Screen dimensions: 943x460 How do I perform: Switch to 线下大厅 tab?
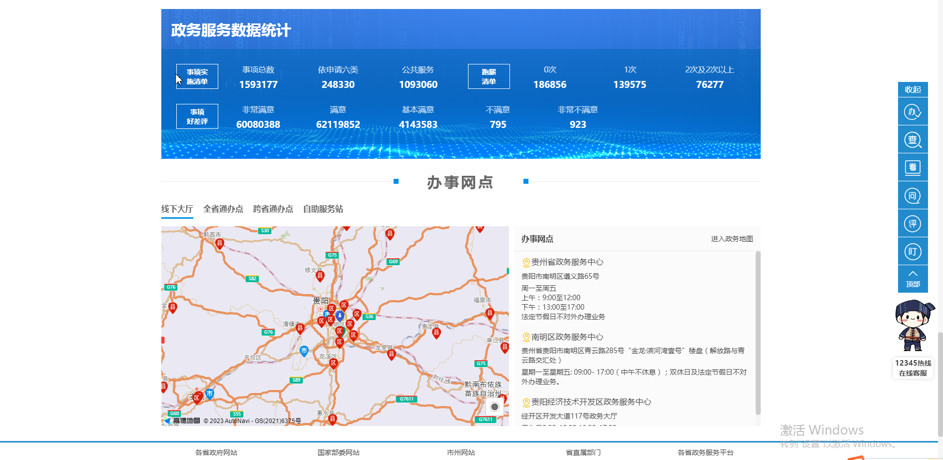[177, 209]
